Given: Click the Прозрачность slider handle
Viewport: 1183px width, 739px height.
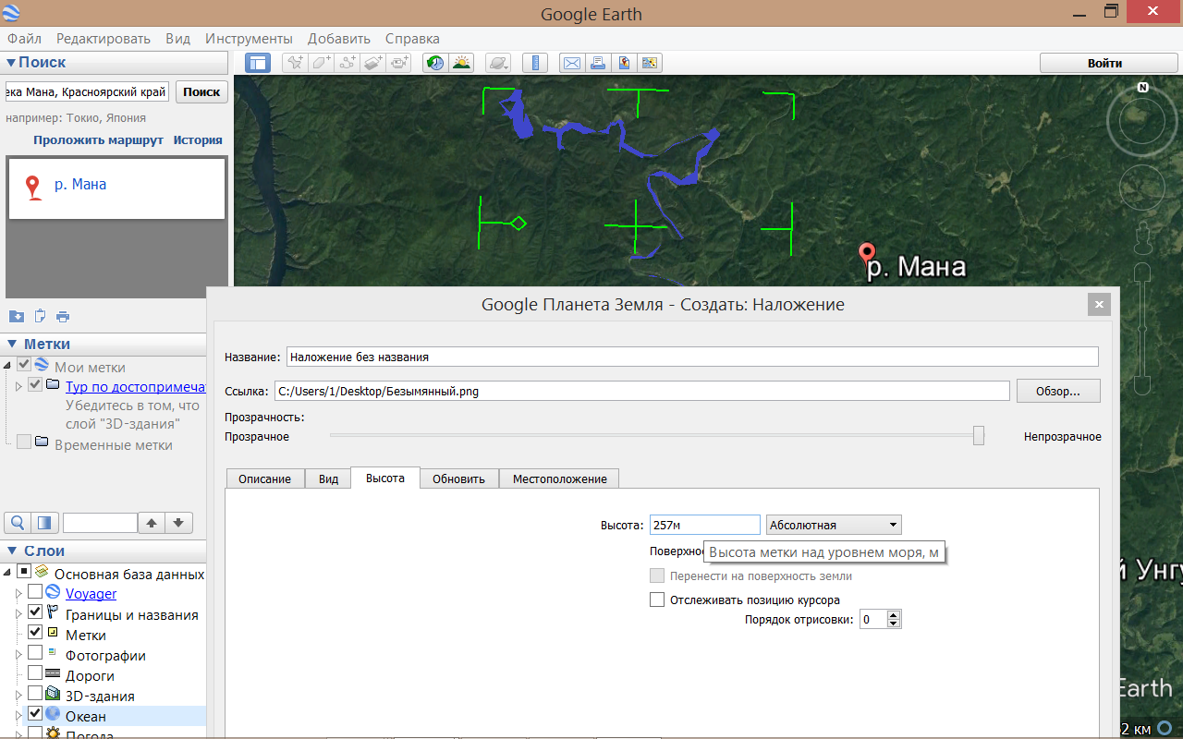Looking at the screenshot, I should [x=979, y=436].
